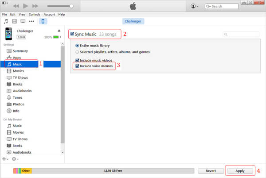Click the Revert button
Screen dimensions: 266x178
point(211,171)
